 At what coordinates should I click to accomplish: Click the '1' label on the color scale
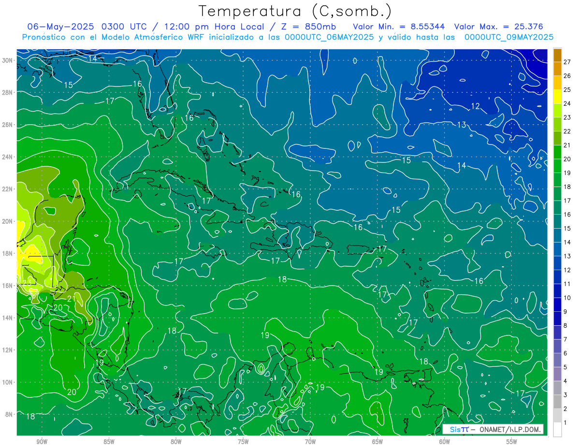565,423
